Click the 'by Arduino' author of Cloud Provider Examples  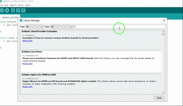pos(28,35)
